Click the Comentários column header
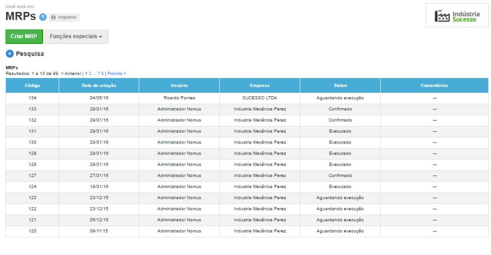This screenshot has height=255, width=491. pyautogui.click(x=434, y=86)
